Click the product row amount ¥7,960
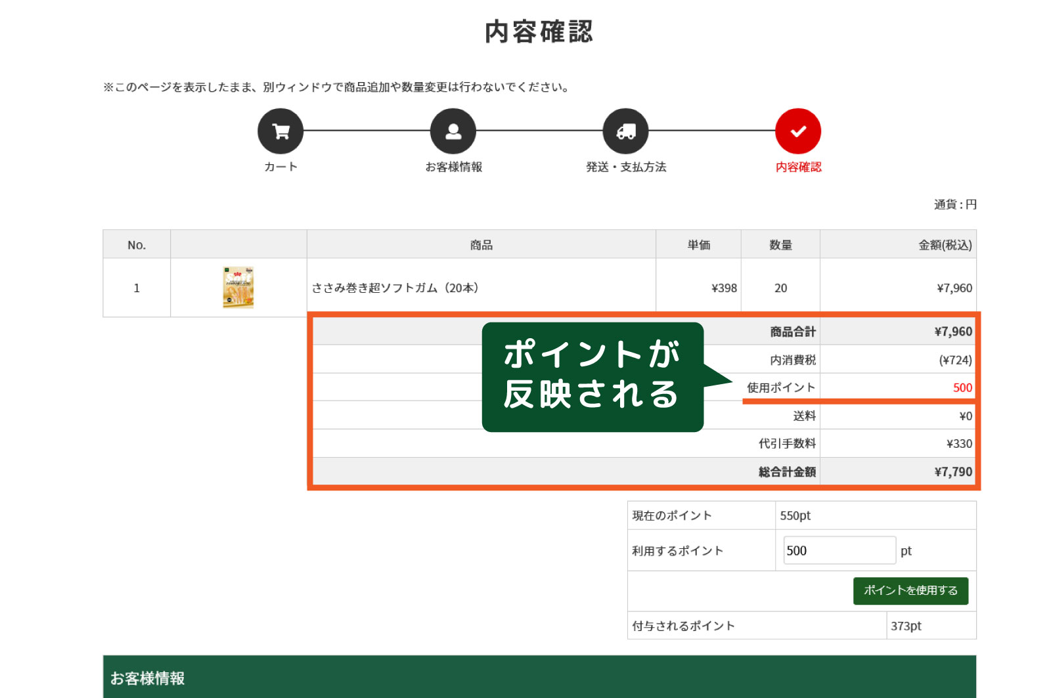 click(954, 288)
